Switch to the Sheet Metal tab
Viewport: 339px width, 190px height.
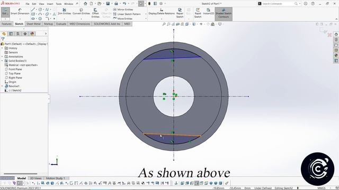[33, 24]
